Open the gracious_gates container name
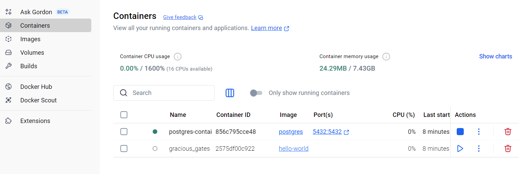 (x=189, y=149)
